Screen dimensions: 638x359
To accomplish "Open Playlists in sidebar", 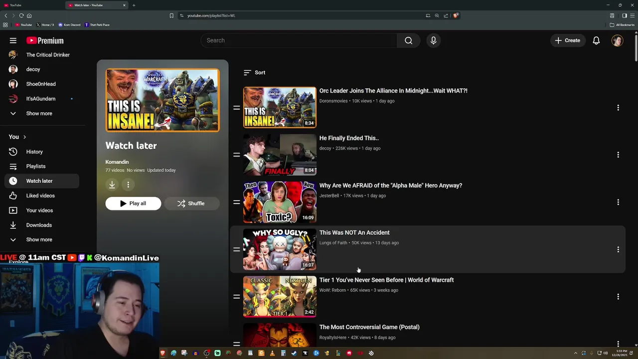I will click(42, 166).
